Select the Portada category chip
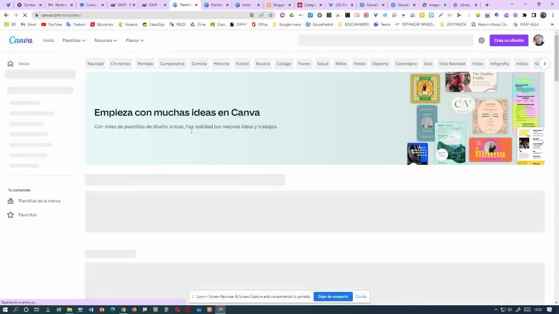Viewport: 559px width, 314px height. click(145, 64)
